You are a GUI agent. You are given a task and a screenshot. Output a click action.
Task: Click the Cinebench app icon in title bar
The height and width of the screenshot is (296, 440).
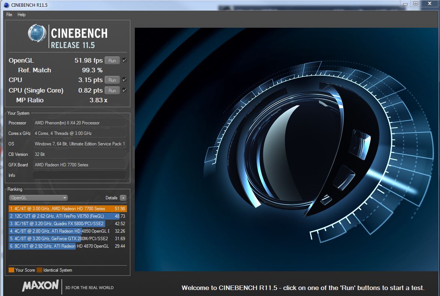(x=6, y=5)
